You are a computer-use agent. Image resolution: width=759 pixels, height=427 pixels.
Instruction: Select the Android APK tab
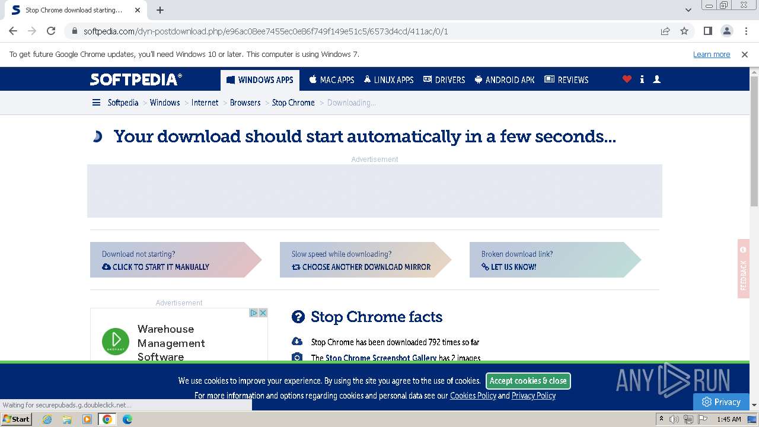505,79
